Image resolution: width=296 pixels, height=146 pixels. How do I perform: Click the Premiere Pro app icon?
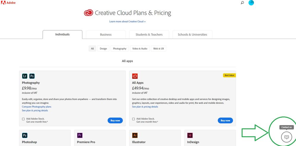tap(80, 135)
